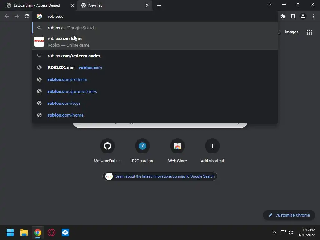
Task: Select roblox.c - Google Search suggestion
Action: [155, 28]
